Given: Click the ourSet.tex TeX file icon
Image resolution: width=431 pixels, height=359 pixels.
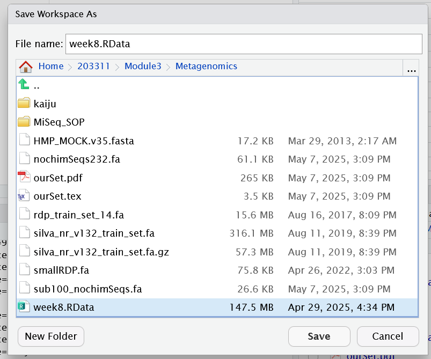Looking at the screenshot, I should 24,195.
